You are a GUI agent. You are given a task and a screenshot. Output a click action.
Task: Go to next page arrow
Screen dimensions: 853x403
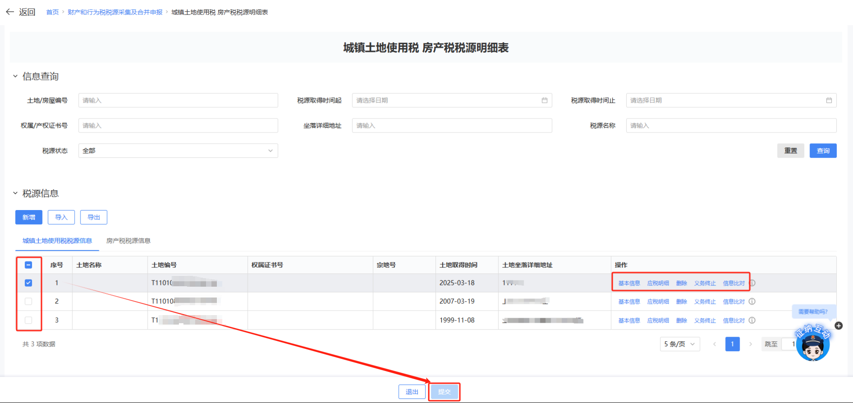tap(750, 344)
